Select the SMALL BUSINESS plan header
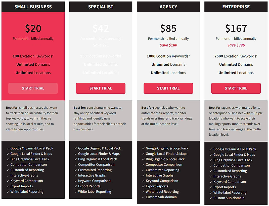 (33, 7)
